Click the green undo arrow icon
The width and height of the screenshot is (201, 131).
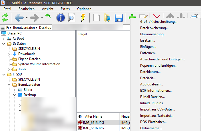tap(48, 16)
